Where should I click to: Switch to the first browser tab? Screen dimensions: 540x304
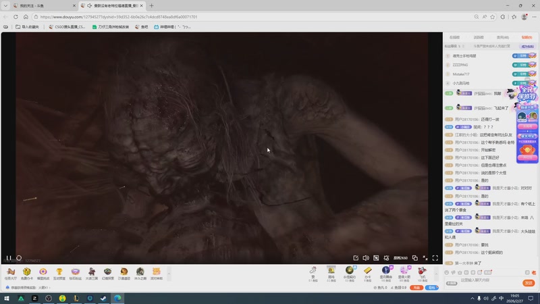[x=44, y=6]
